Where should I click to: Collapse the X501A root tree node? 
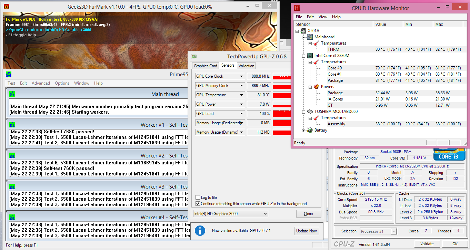(298, 31)
